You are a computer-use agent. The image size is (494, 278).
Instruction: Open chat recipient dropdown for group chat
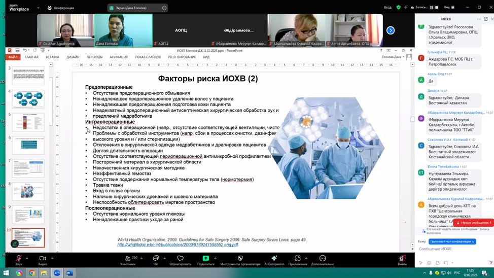(452, 242)
